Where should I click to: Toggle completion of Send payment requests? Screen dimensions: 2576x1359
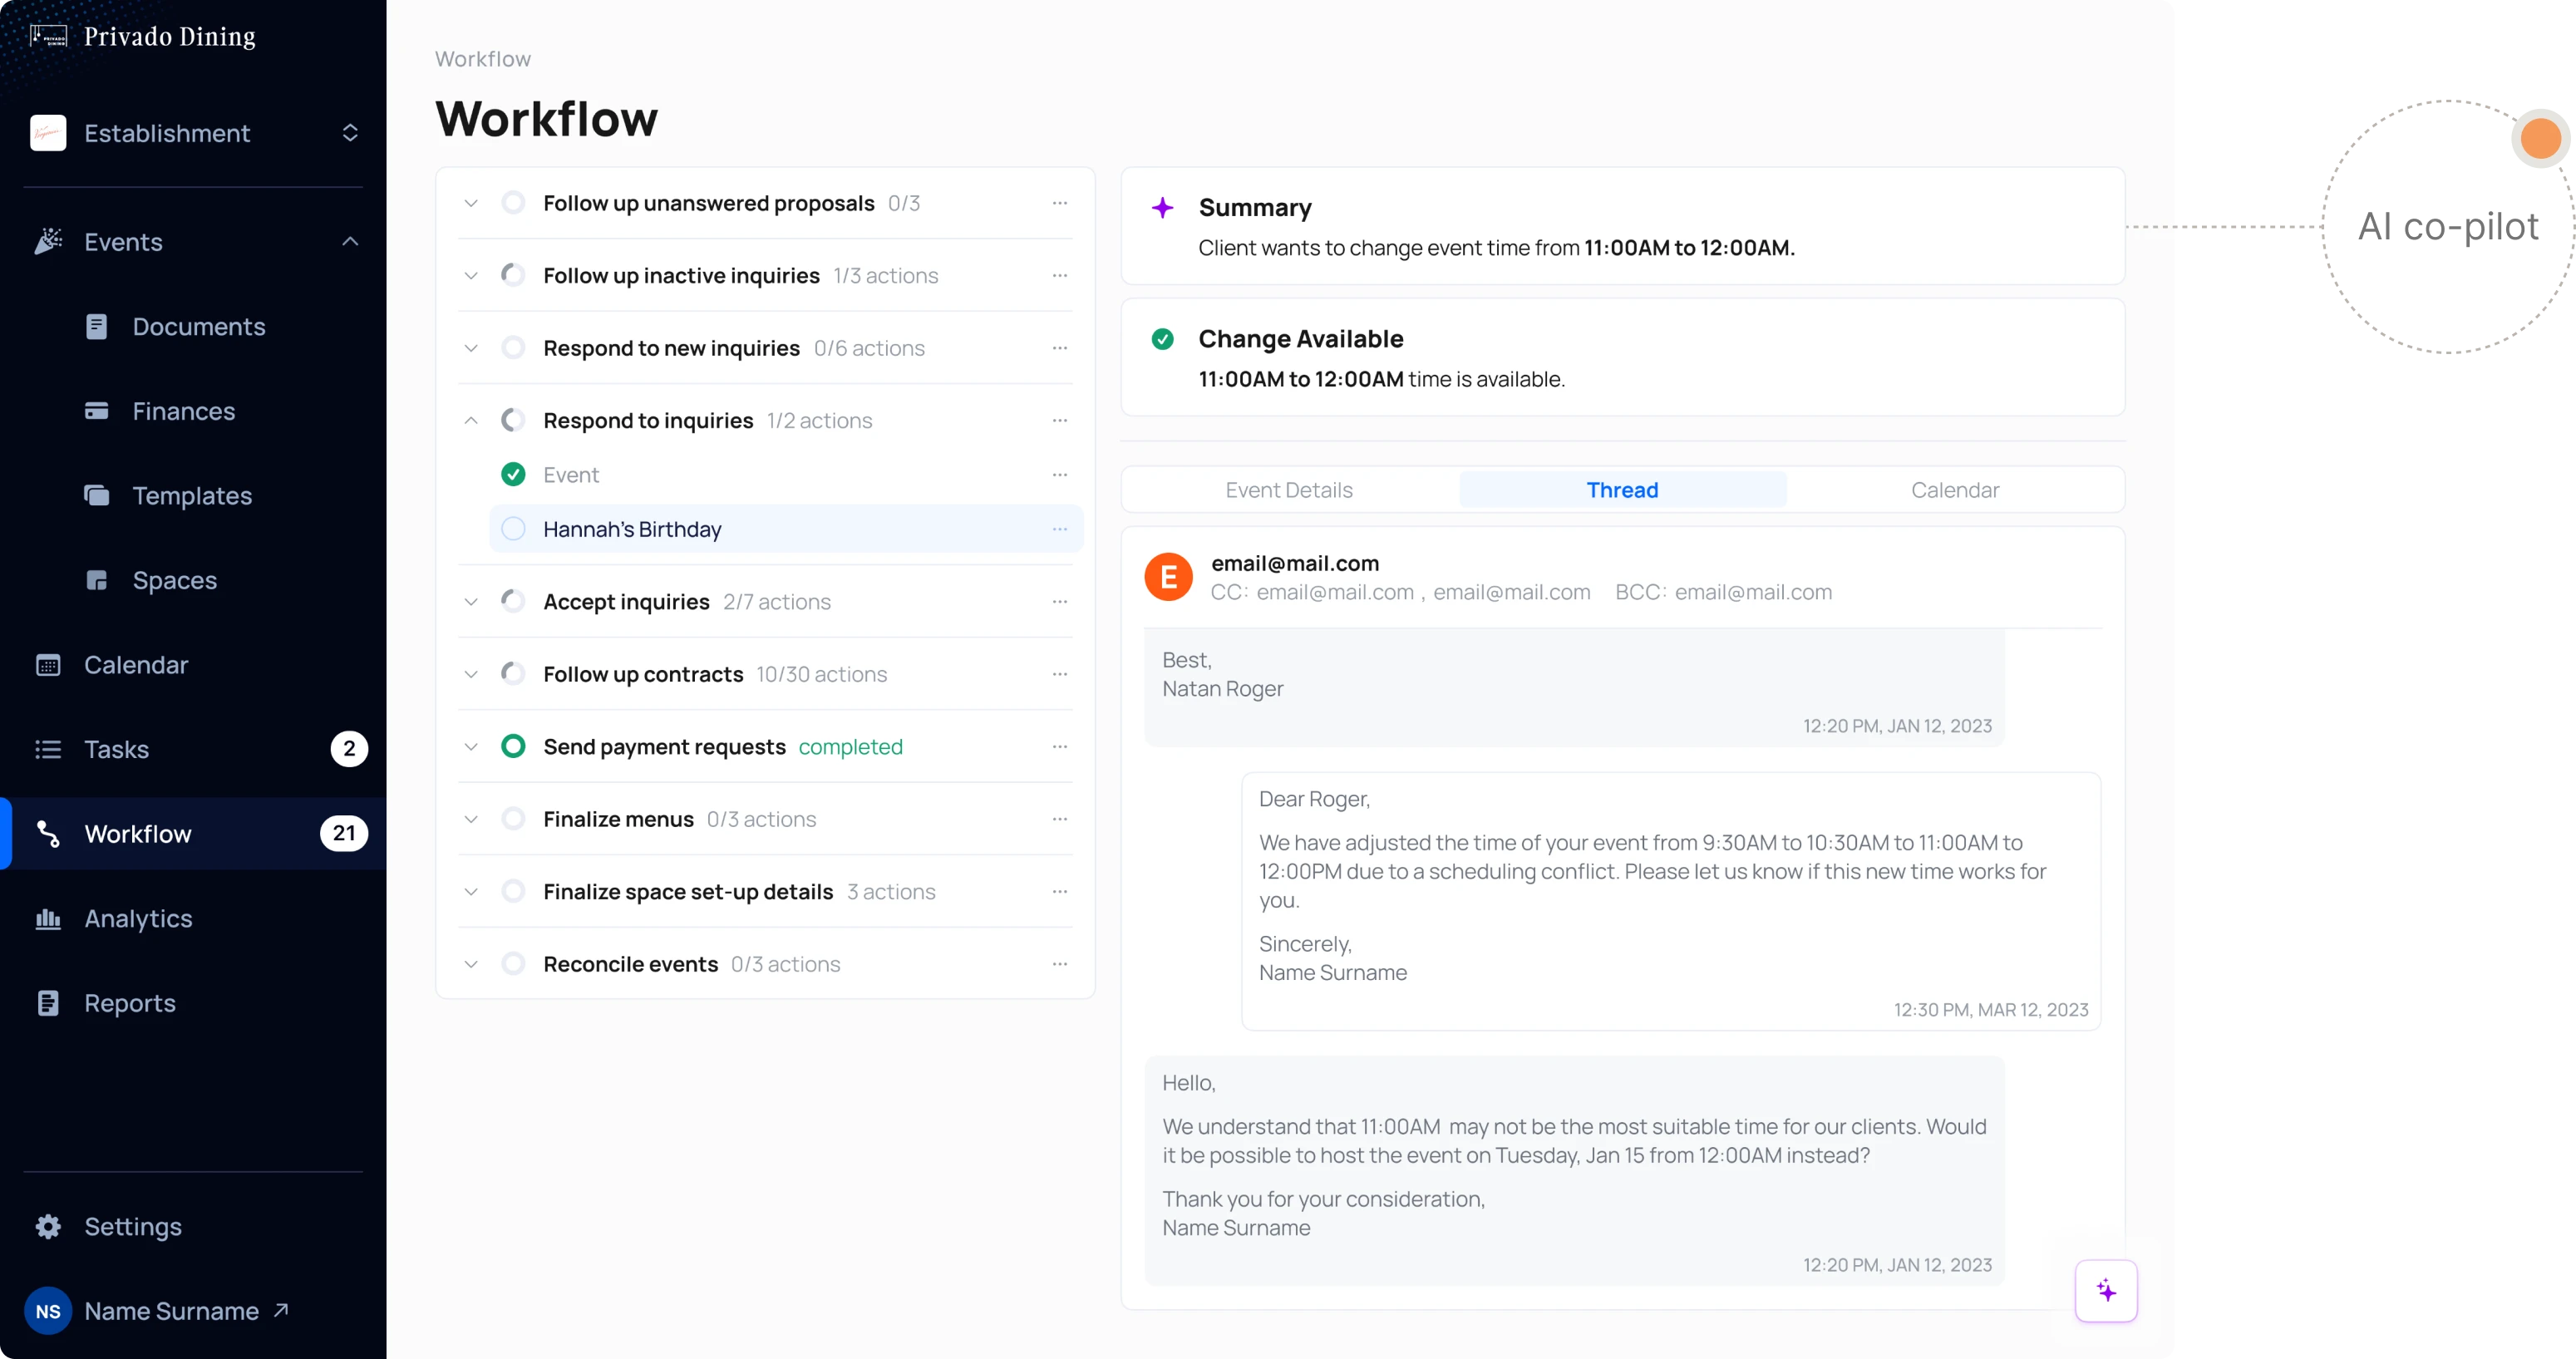pos(514,746)
